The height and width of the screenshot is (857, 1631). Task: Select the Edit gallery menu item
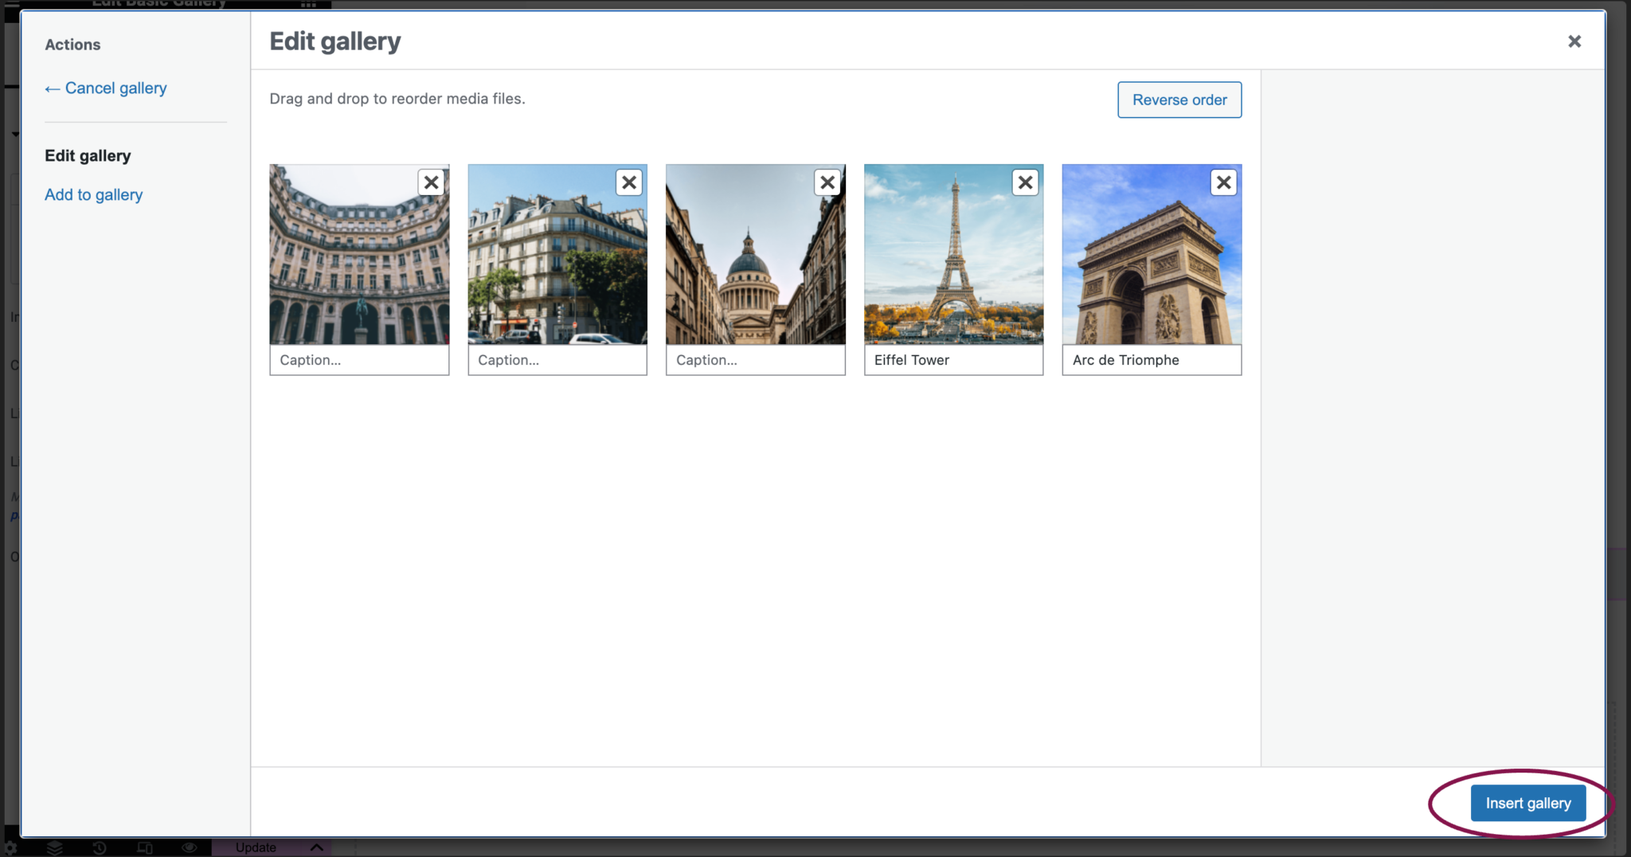[x=88, y=156]
